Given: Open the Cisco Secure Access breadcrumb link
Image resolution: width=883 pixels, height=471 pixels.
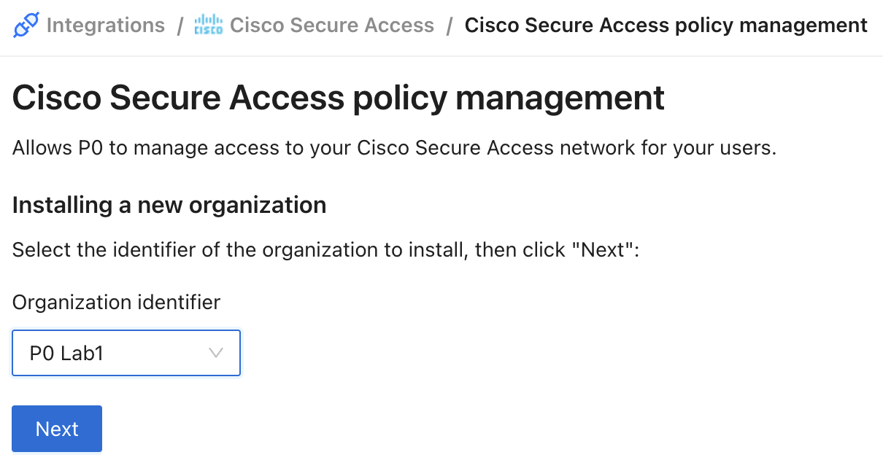Looking at the screenshot, I should point(332,25).
